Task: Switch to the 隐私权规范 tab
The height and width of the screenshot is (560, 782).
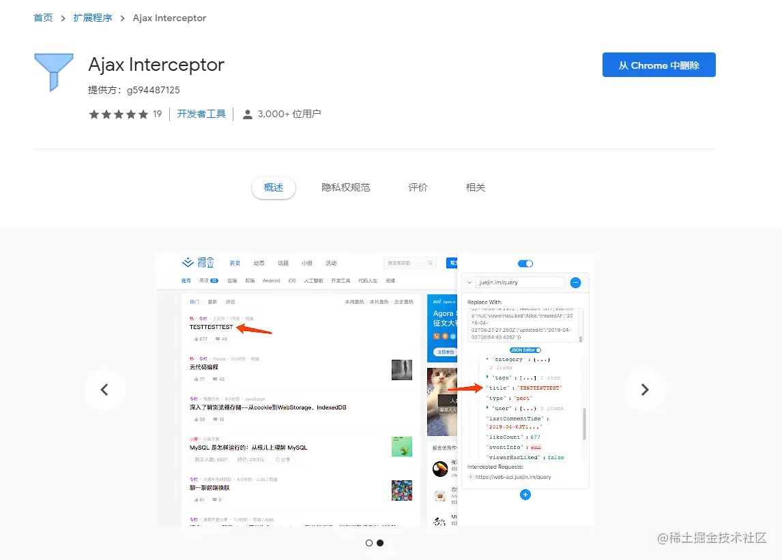Action: tap(345, 187)
